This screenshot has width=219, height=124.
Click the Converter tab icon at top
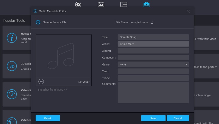(78, 4)
